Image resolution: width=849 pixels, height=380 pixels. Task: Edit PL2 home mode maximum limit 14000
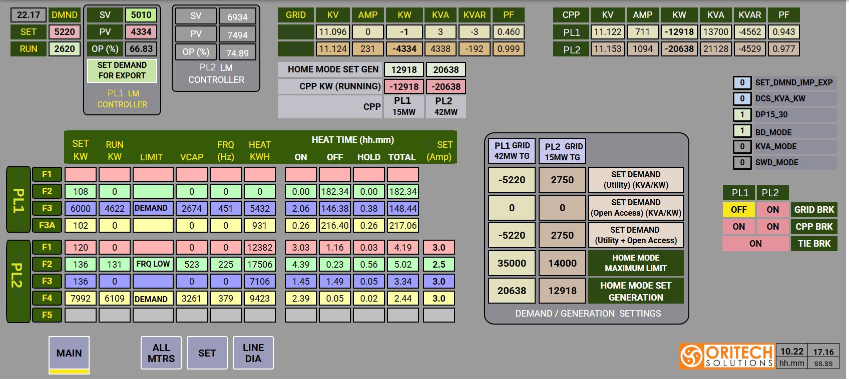coord(562,263)
